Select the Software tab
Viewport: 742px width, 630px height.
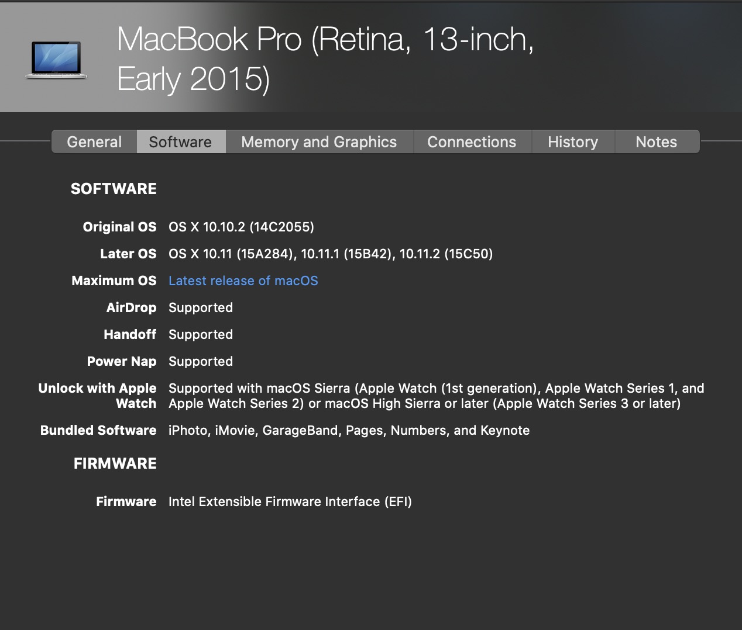click(180, 142)
